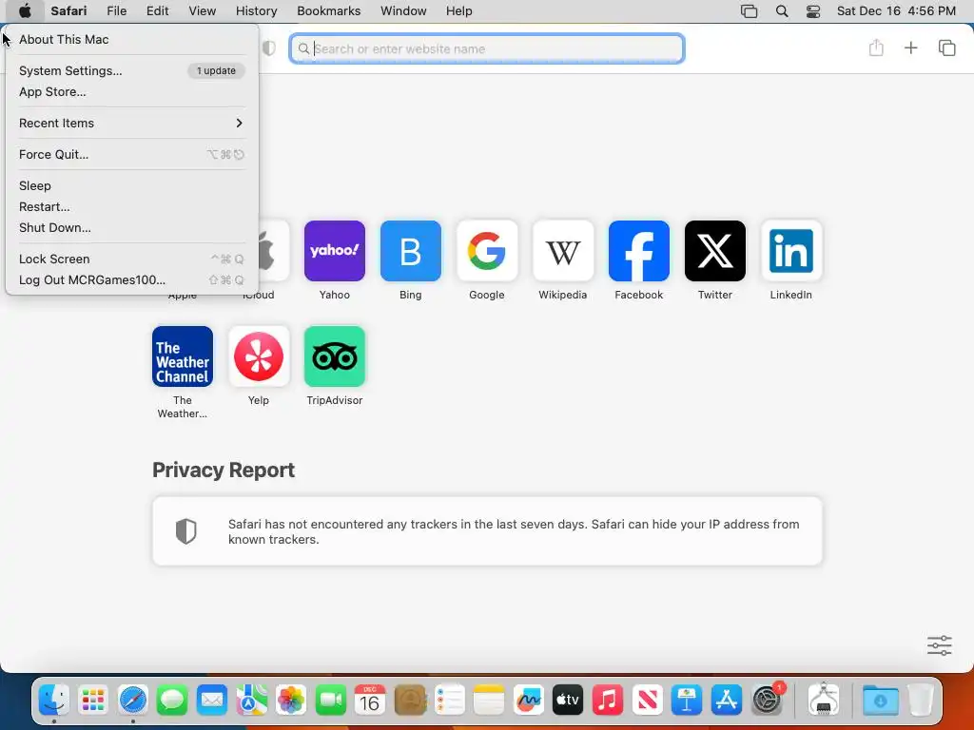This screenshot has width=974, height=730.
Task: Open Wikipedia favorite tile
Action: point(563,251)
